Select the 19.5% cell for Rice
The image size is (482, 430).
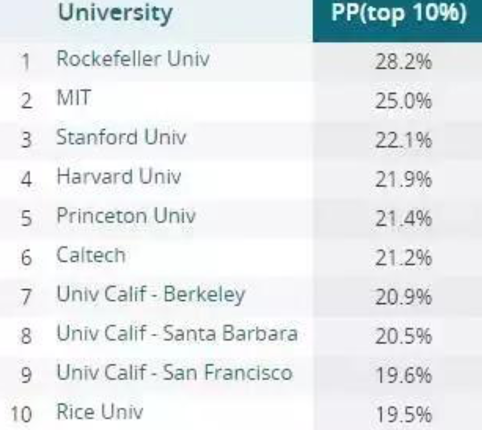coord(403,415)
